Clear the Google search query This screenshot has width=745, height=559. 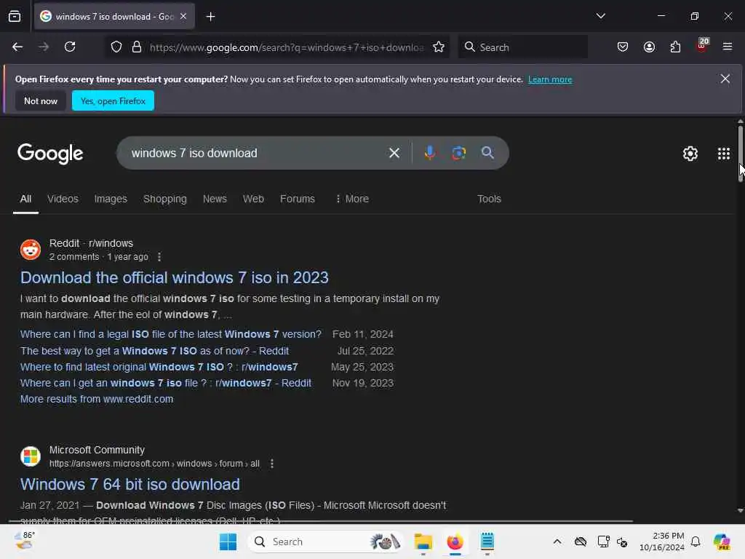[394, 153]
